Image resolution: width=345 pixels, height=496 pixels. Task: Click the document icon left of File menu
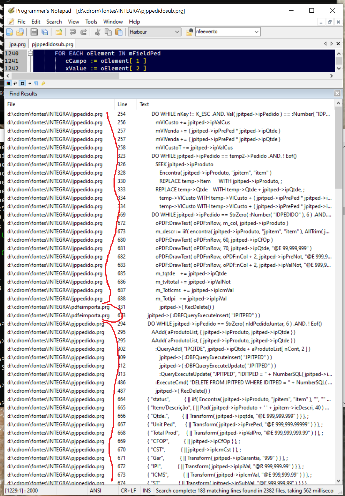(11, 21)
